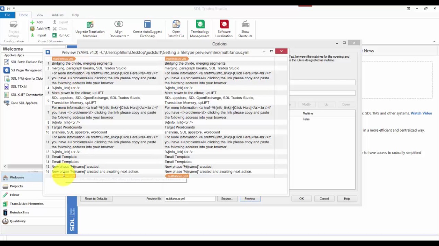Click the left scroll arrow of sidebar
This screenshot has height=246, width=439.
[5, 166]
